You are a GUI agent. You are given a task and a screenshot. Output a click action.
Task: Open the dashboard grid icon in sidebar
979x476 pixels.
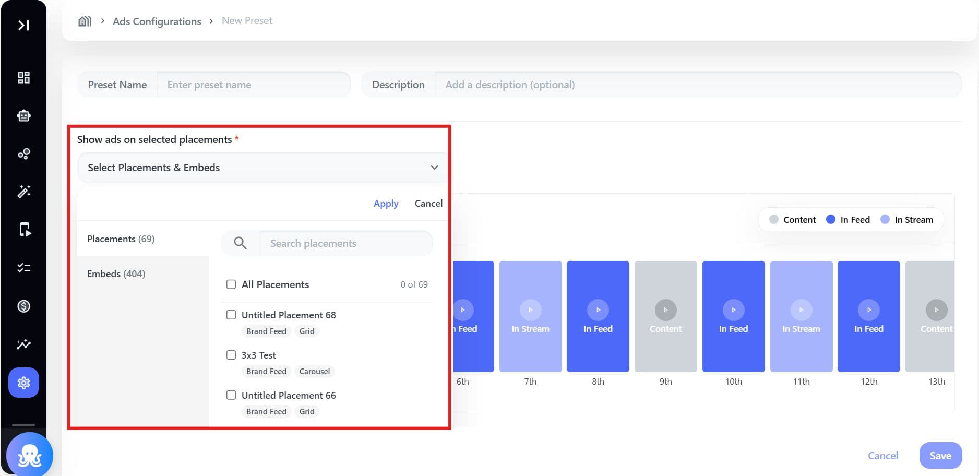tap(23, 78)
